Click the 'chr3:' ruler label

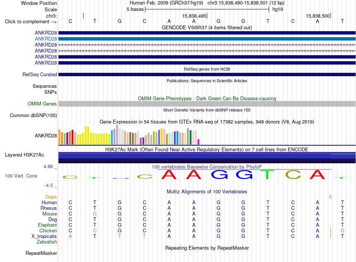(x=51, y=16)
